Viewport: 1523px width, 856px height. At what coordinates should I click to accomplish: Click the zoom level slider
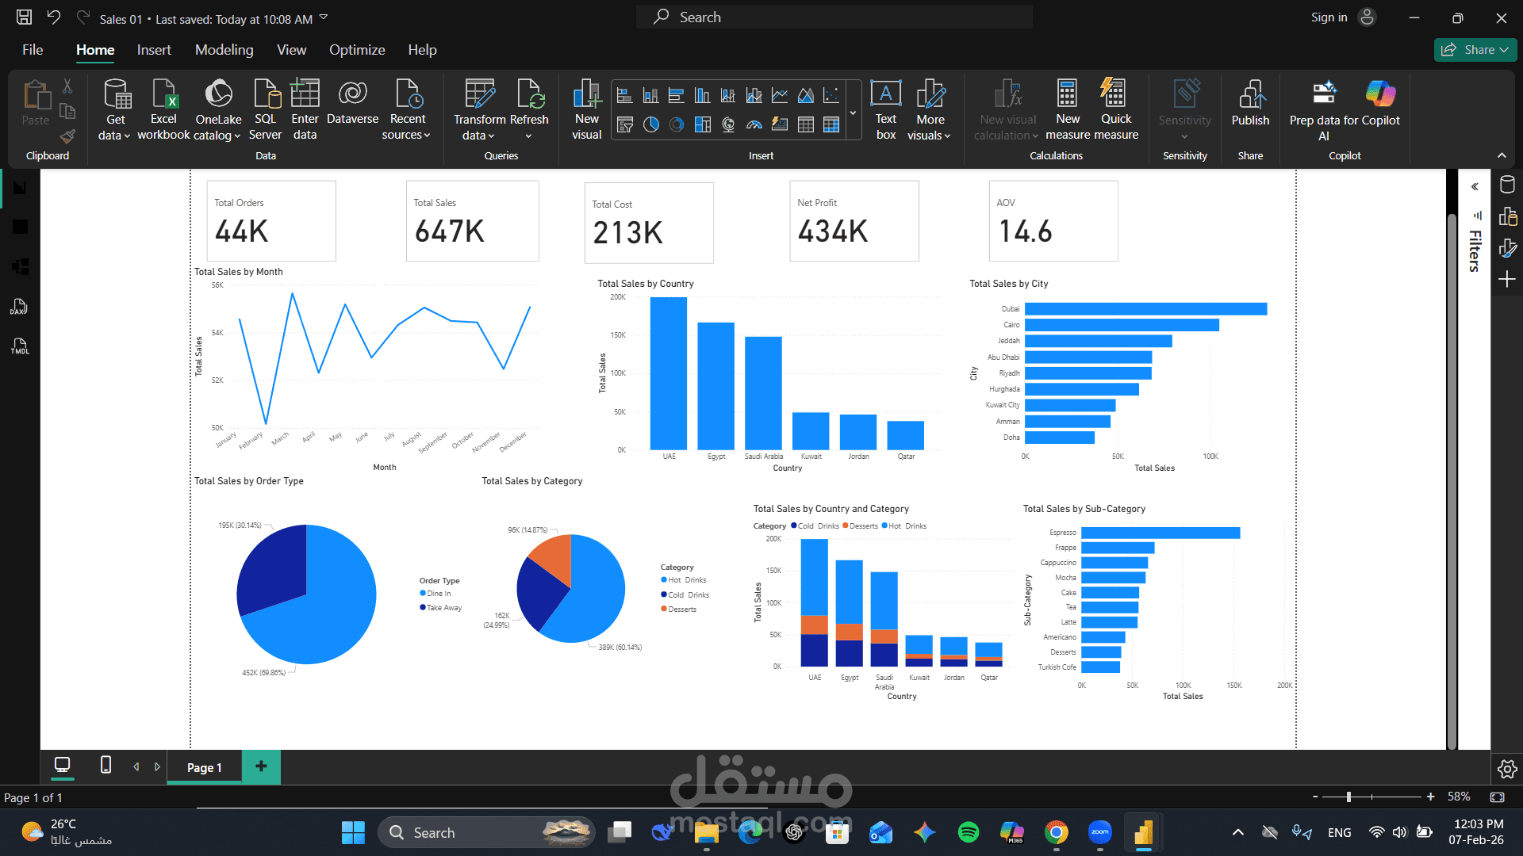coord(1348,797)
